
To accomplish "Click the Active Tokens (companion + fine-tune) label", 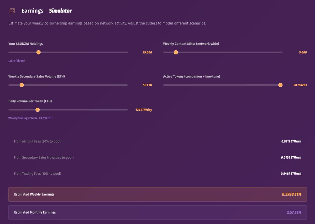I will (192, 77).
